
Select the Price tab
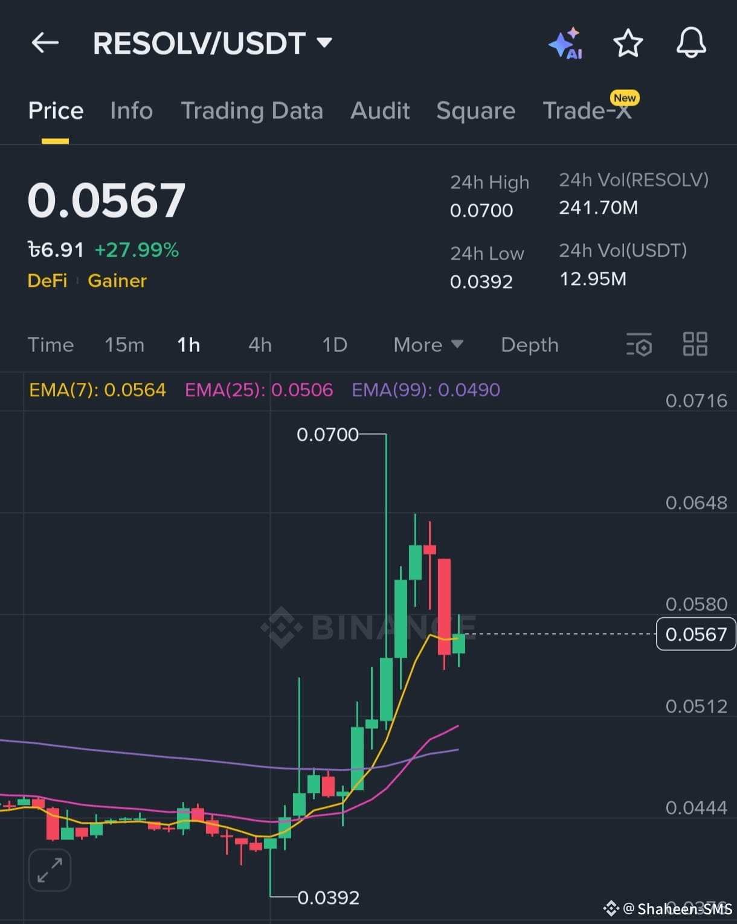[x=56, y=111]
